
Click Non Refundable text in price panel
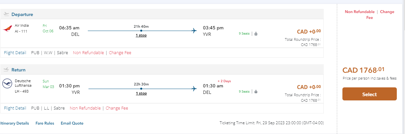359,12
